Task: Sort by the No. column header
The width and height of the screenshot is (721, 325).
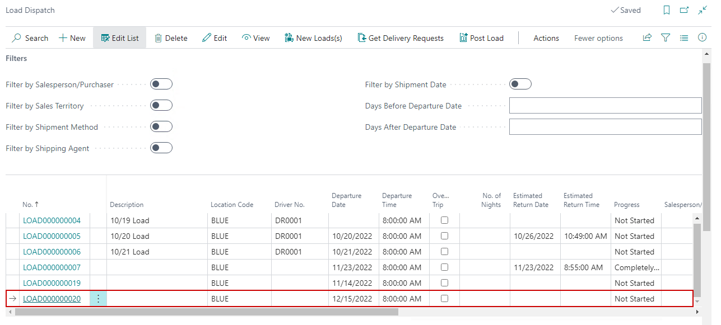Action: tap(30, 205)
